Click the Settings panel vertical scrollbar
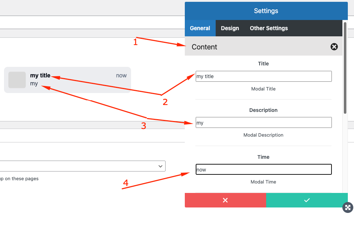 tap(345, 67)
